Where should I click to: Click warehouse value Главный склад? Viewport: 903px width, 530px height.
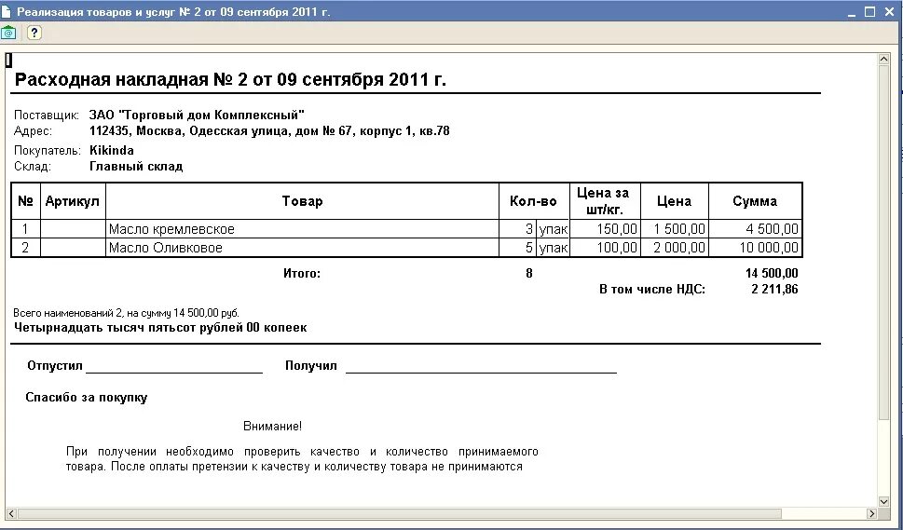[136, 167]
